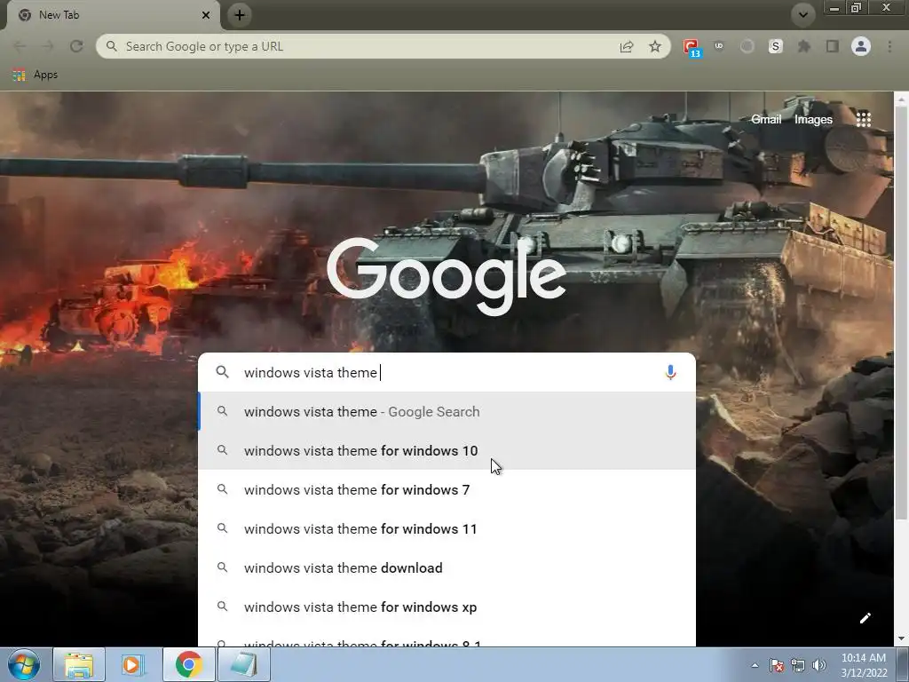Select suggestion "windows vista theme for windows 10"
Screen dimensions: 909x682
click(x=447, y=450)
